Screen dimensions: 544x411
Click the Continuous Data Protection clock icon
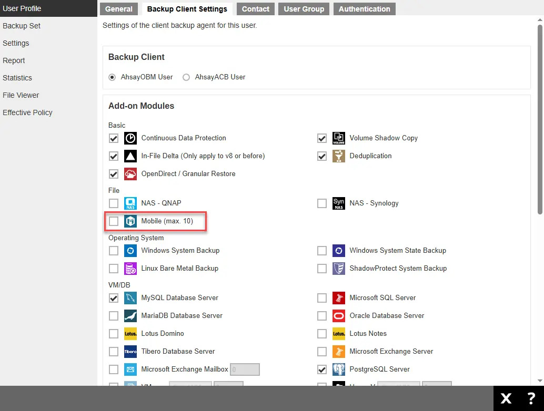point(130,138)
